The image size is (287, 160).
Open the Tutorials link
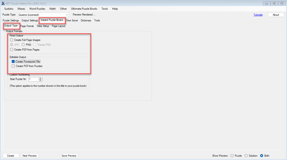click(x=258, y=15)
